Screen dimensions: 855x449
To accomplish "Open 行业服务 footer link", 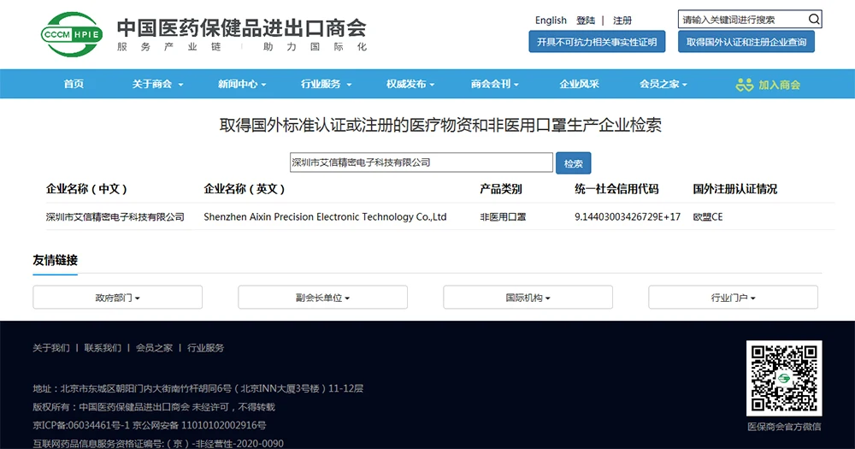I will click(205, 347).
